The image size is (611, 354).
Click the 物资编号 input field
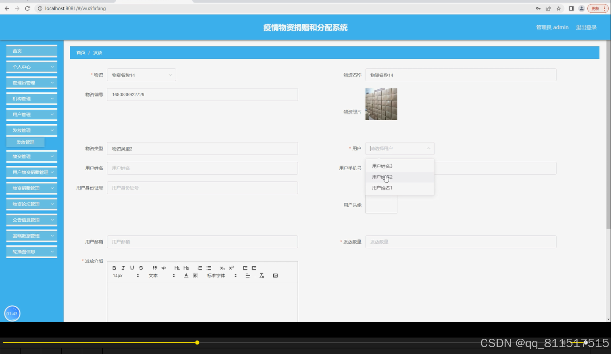(202, 95)
